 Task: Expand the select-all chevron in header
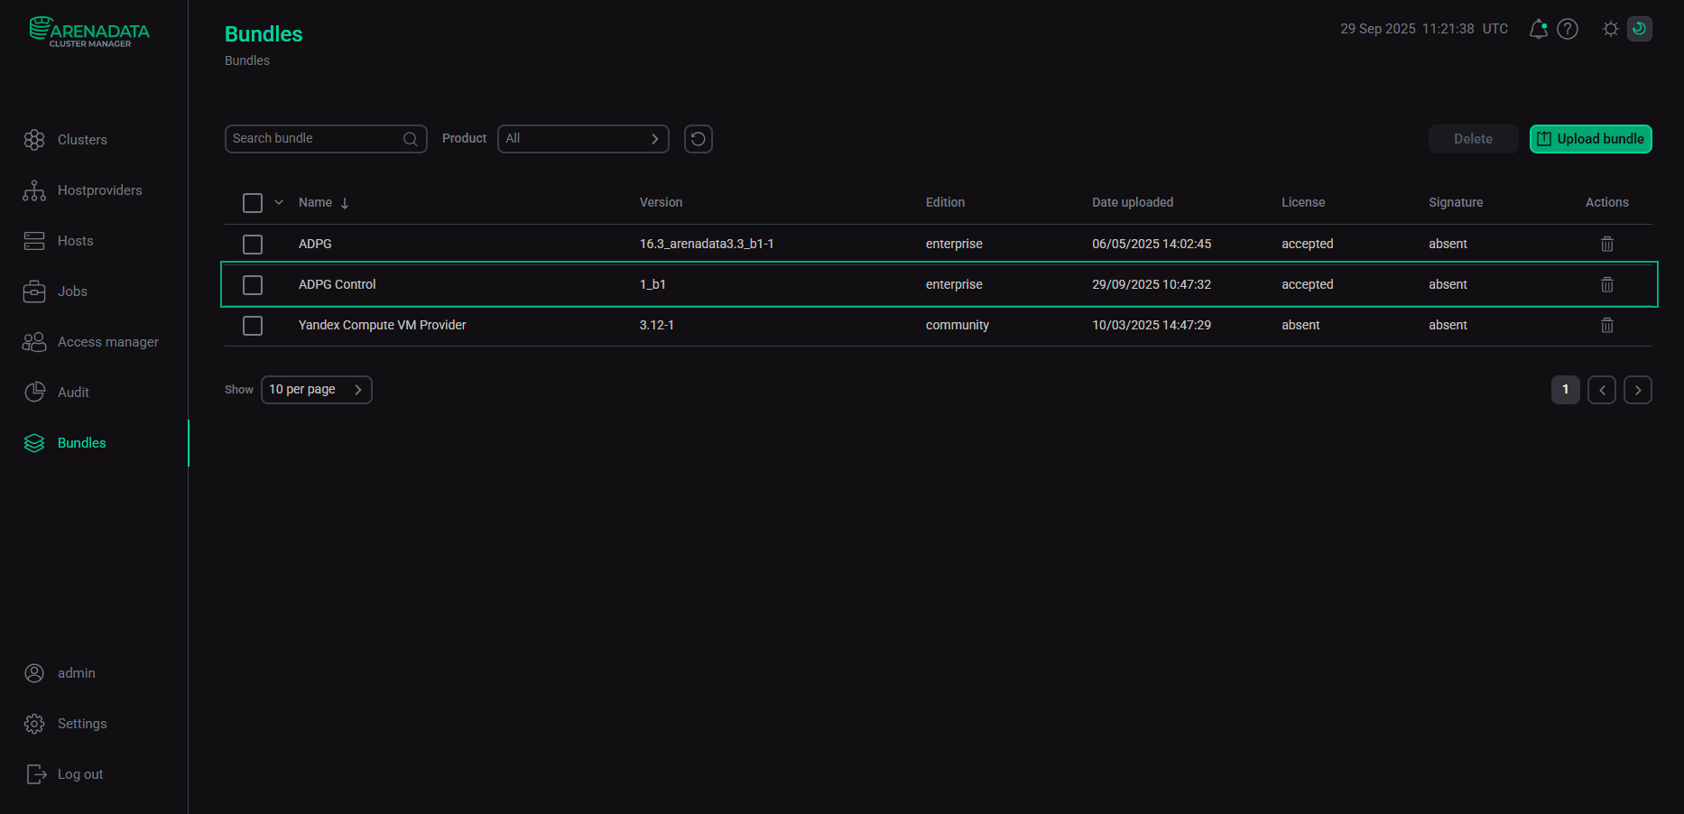[x=279, y=202]
